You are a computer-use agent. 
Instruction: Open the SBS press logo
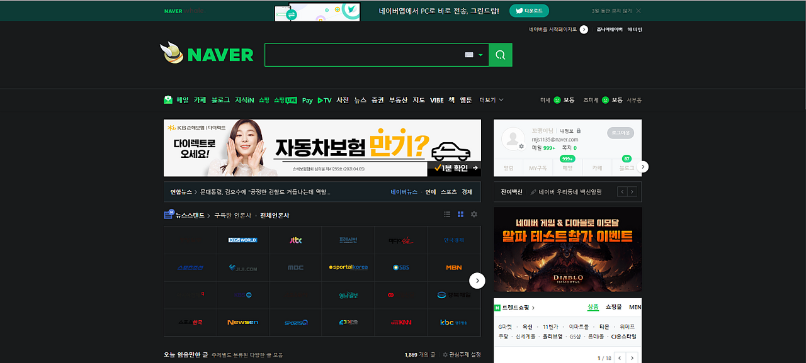(x=400, y=267)
